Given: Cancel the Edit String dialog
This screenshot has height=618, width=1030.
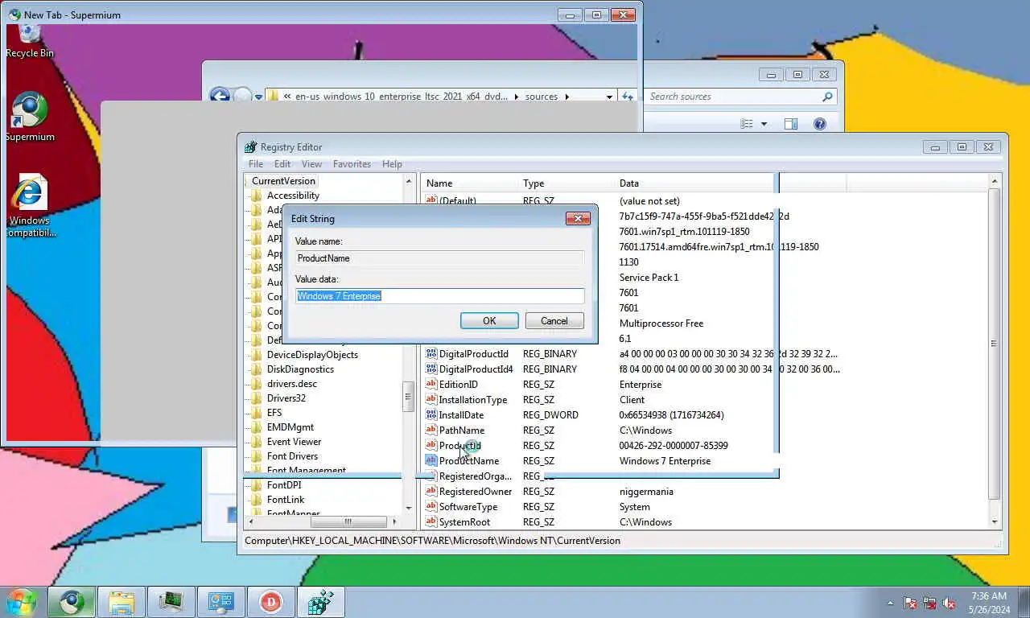Looking at the screenshot, I should pyautogui.click(x=554, y=320).
